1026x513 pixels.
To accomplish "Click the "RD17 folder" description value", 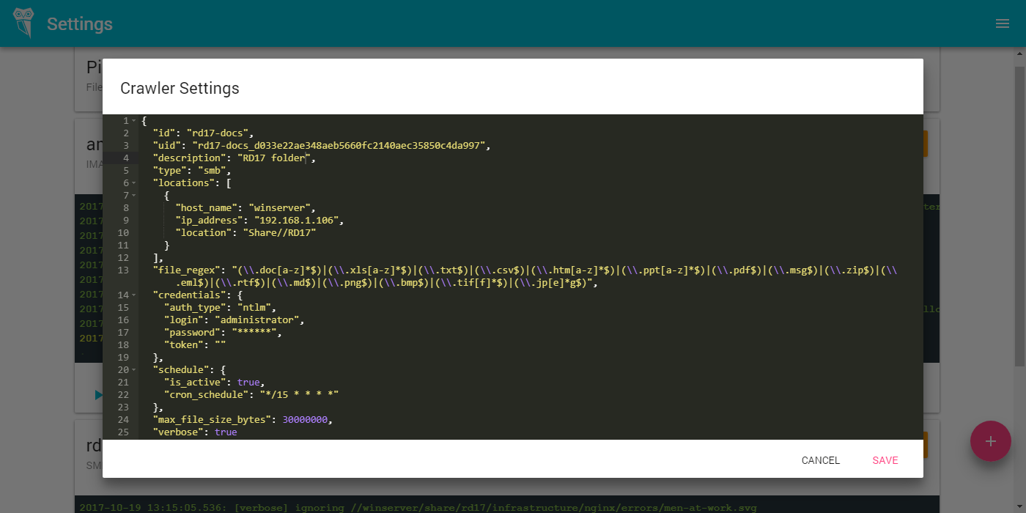I will 276,158.
